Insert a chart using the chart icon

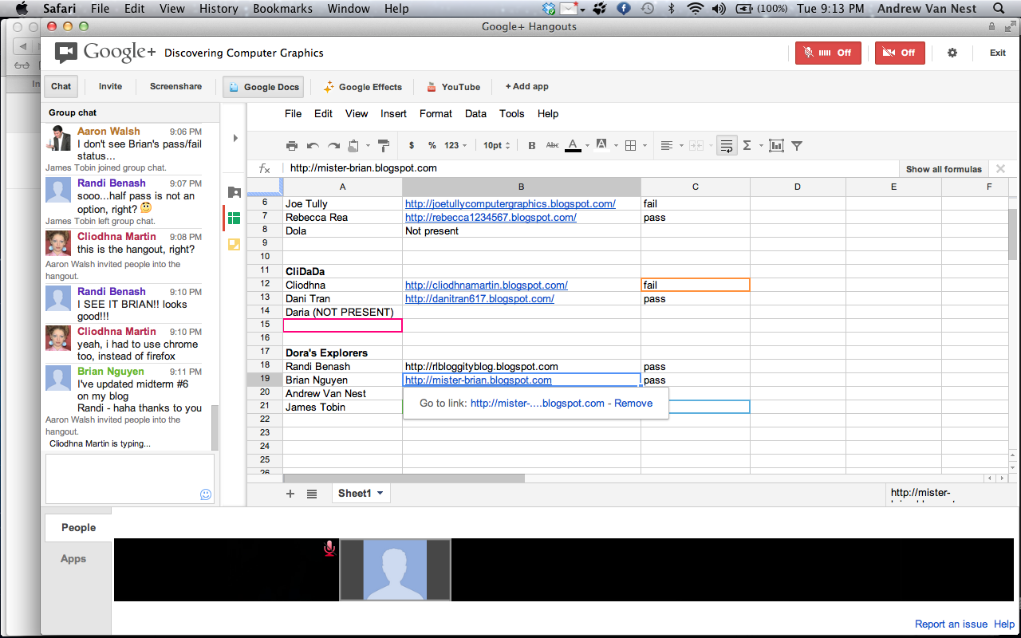click(x=776, y=145)
